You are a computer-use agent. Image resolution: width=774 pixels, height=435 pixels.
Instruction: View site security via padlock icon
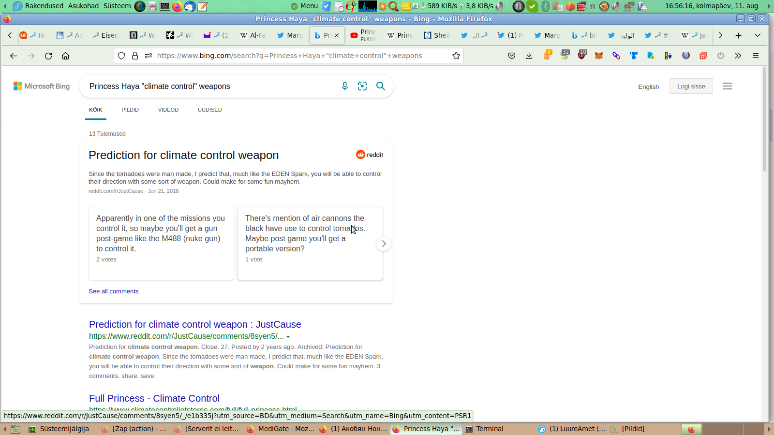coord(135,56)
